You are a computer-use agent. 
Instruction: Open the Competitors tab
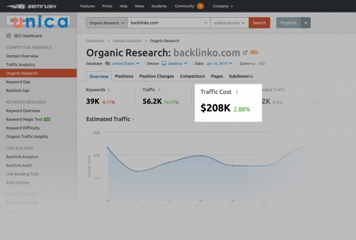192,76
